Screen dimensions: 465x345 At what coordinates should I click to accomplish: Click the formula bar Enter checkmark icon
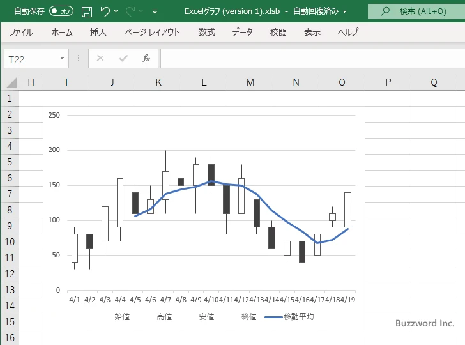[123, 58]
